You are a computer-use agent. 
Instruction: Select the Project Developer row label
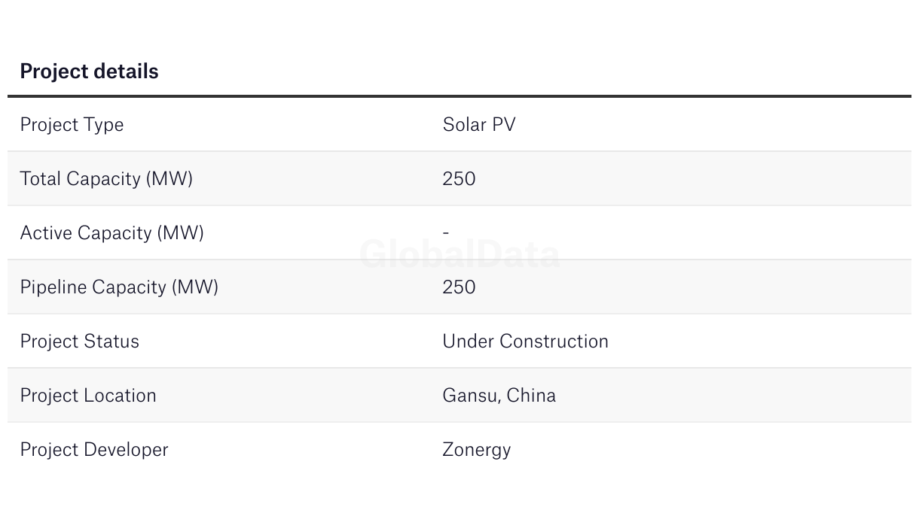coord(94,450)
